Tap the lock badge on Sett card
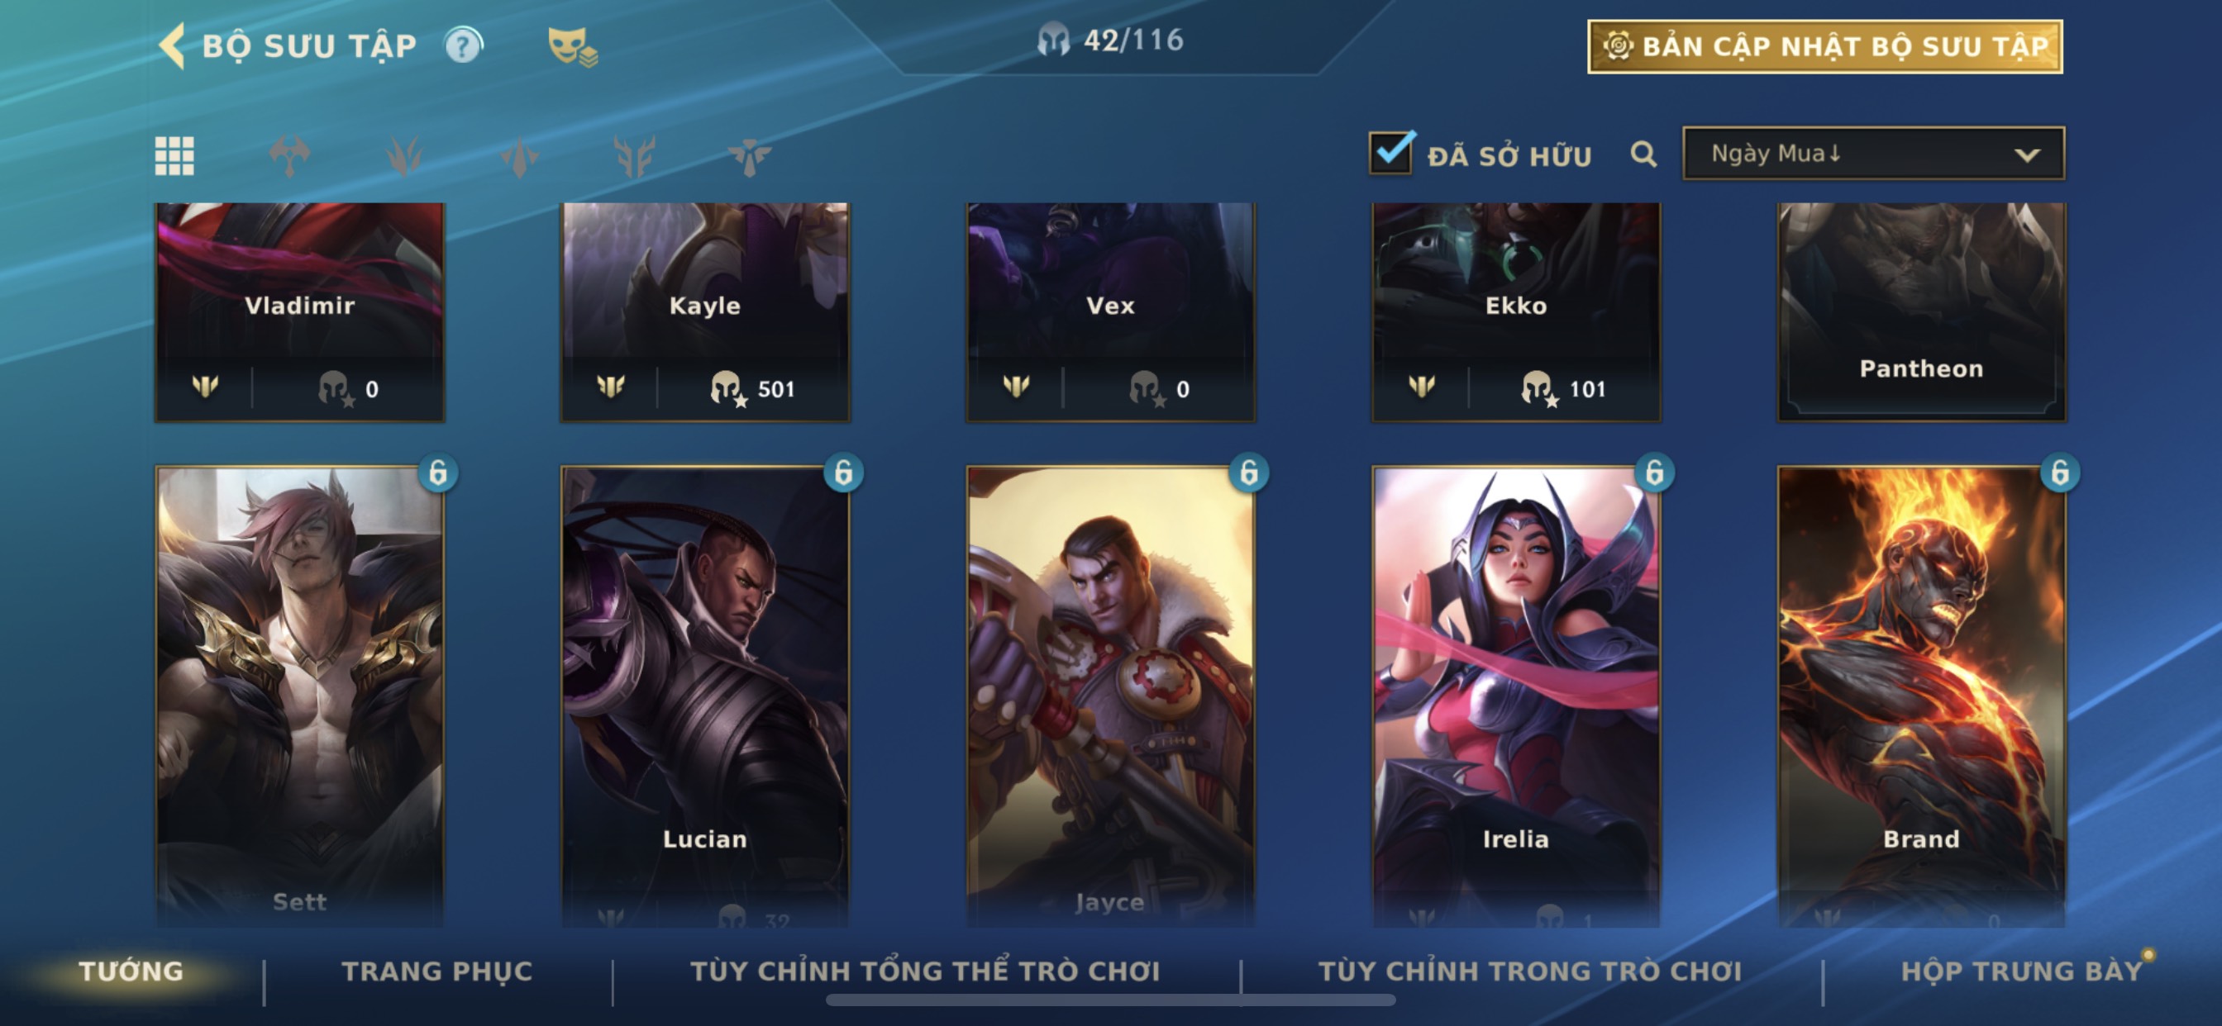This screenshot has width=2222, height=1026. point(438,473)
